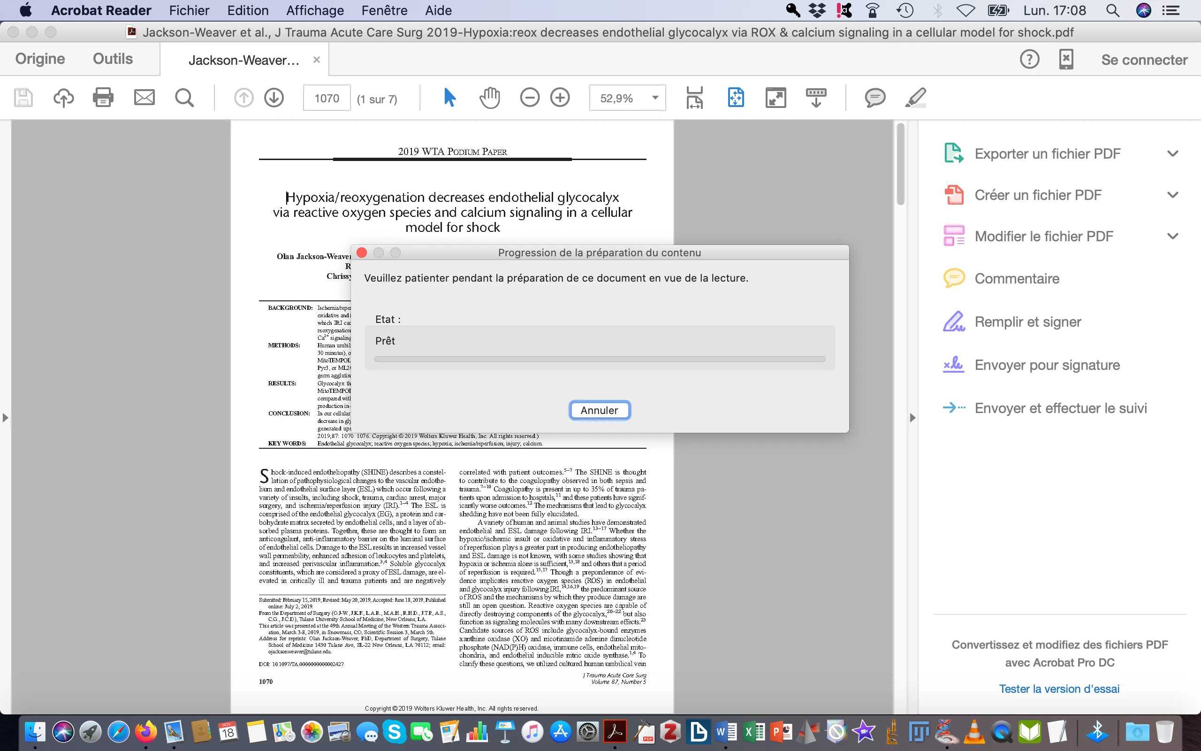Click the document vertical scrollbar
1201x751 pixels.
click(x=901, y=164)
